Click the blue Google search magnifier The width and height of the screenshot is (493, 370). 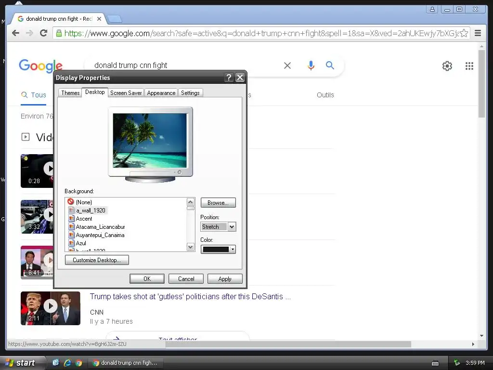pyautogui.click(x=330, y=65)
